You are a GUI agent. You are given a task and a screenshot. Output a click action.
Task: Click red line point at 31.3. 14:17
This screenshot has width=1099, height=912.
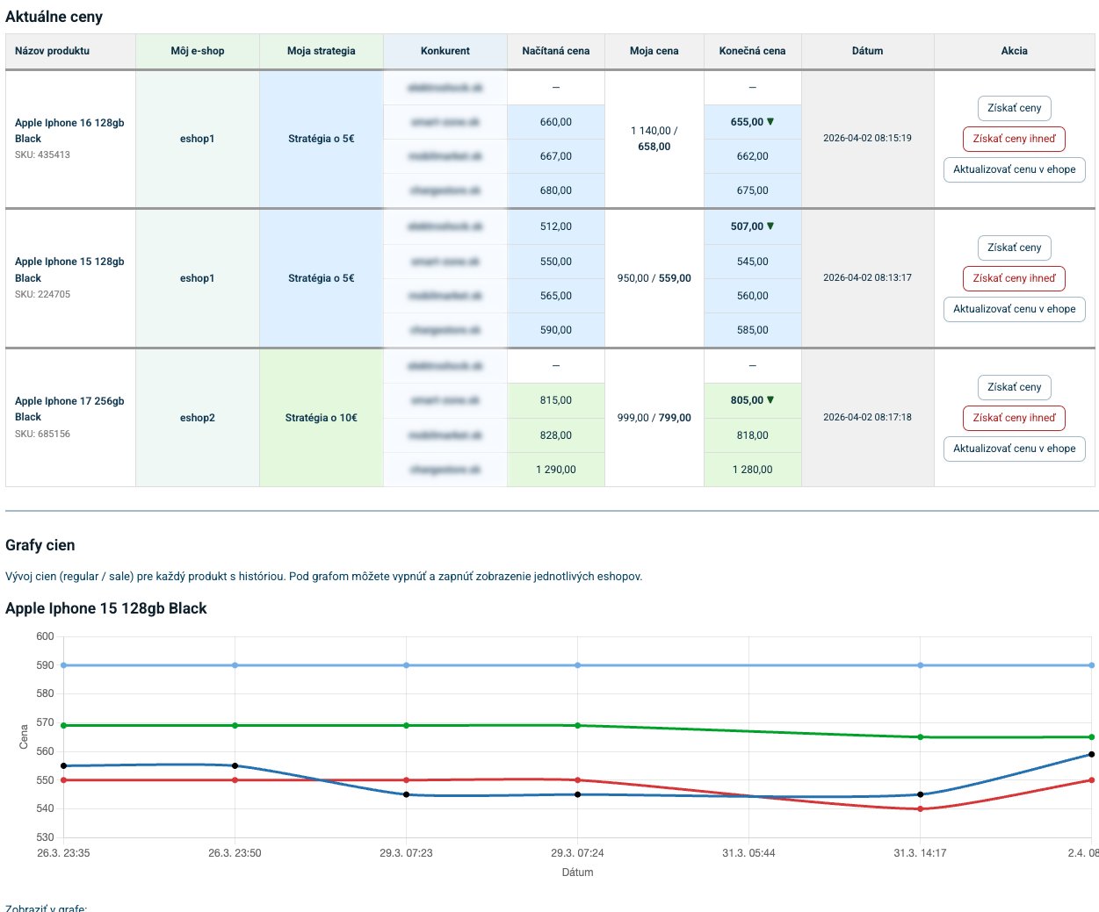click(921, 808)
